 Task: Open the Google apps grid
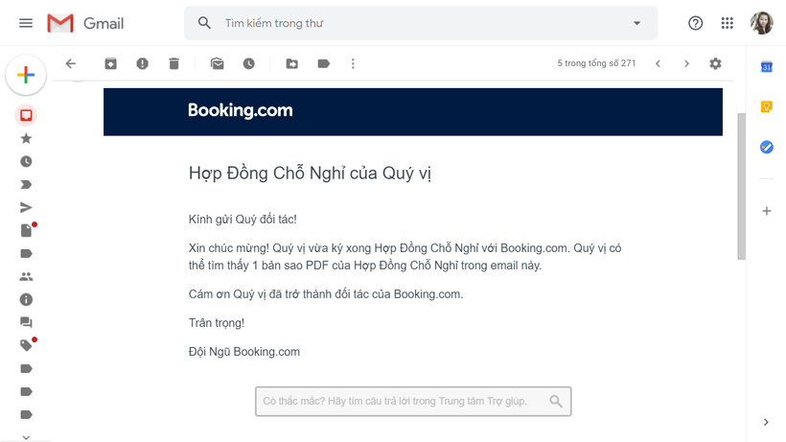pos(727,23)
